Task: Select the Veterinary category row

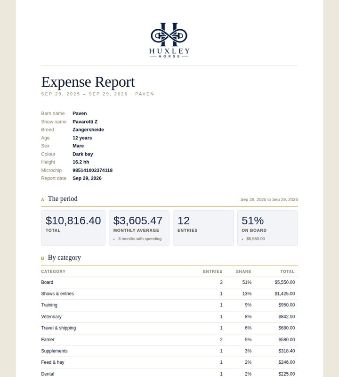Action: 169,317
